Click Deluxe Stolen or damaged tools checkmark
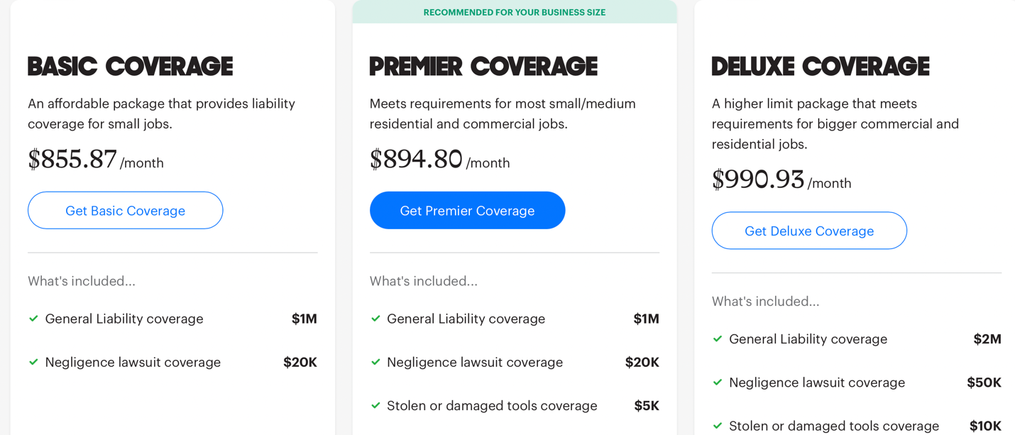Viewport: 1015px width, 435px height. [x=718, y=426]
